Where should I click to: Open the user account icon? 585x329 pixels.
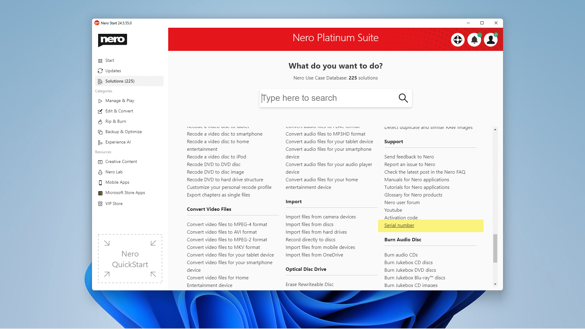click(491, 40)
